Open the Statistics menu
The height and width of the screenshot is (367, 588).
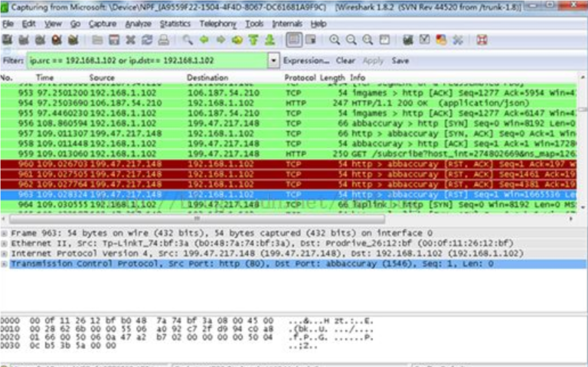tap(175, 24)
